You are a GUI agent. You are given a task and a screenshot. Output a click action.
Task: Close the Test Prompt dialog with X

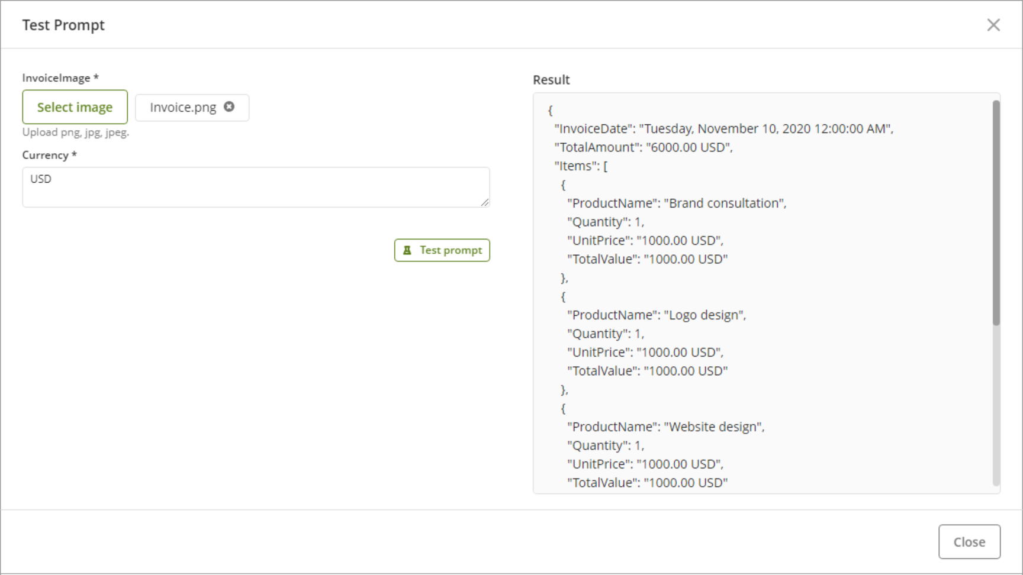993,25
